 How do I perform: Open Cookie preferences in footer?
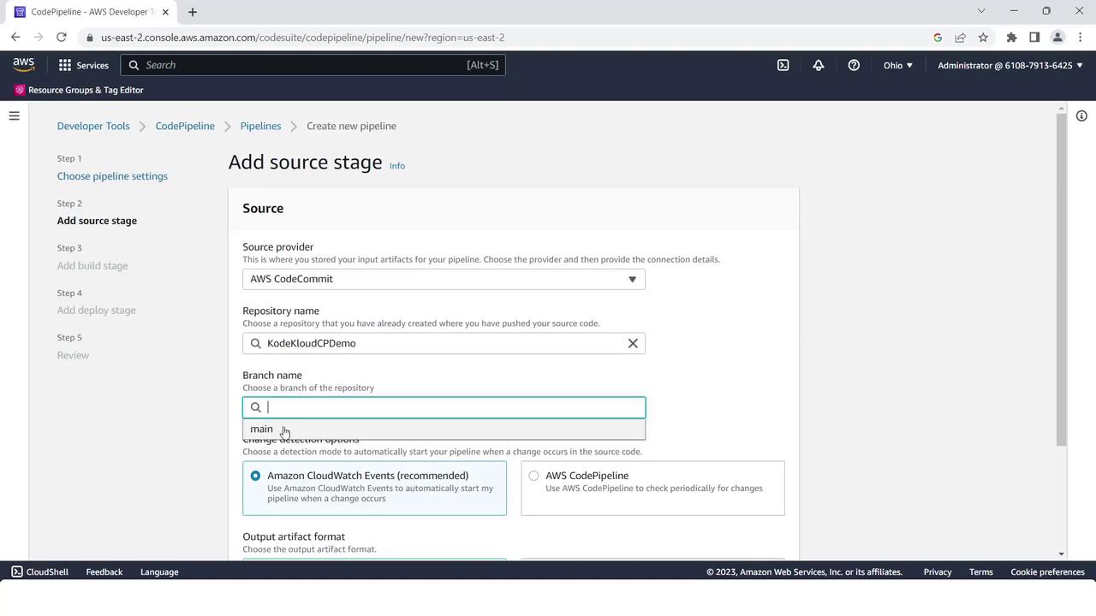pos(1047,572)
